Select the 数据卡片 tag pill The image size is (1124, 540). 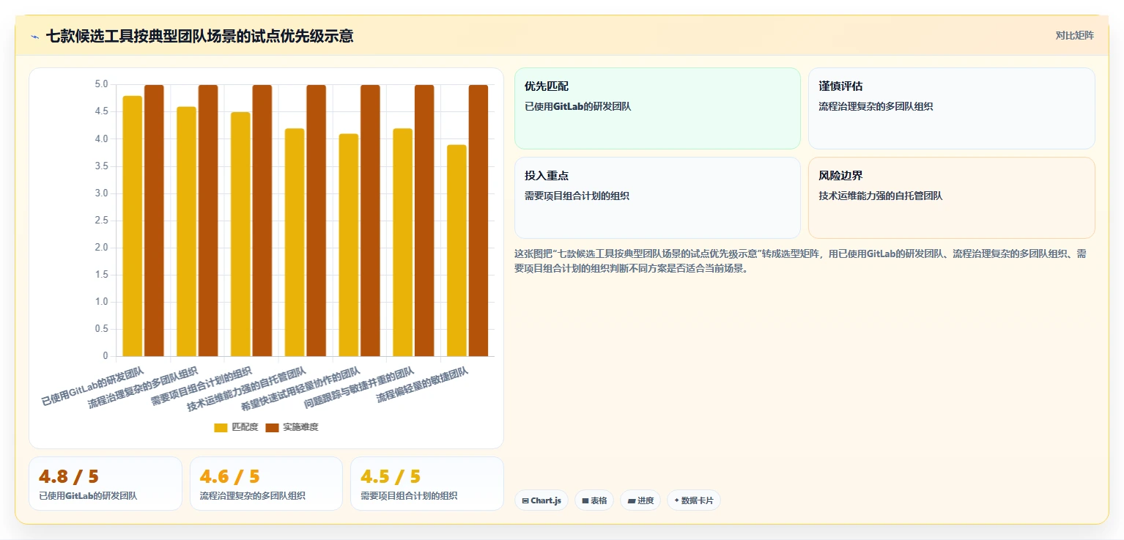(694, 500)
